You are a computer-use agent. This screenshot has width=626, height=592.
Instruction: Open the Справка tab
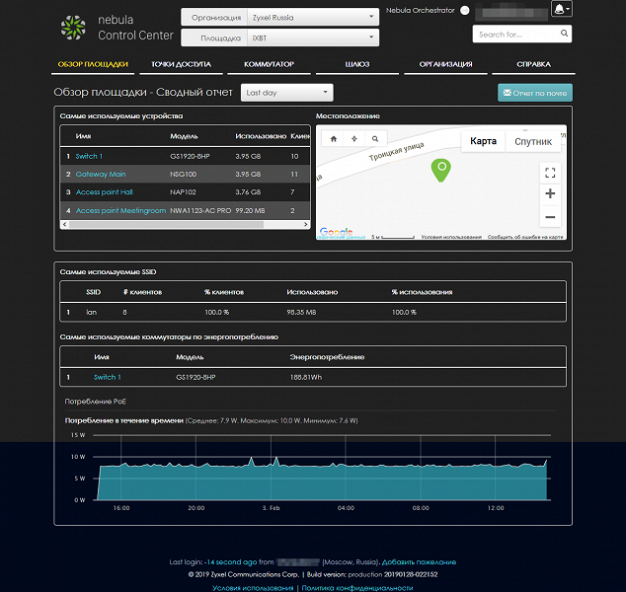pyautogui.click(x=533, y=64)
